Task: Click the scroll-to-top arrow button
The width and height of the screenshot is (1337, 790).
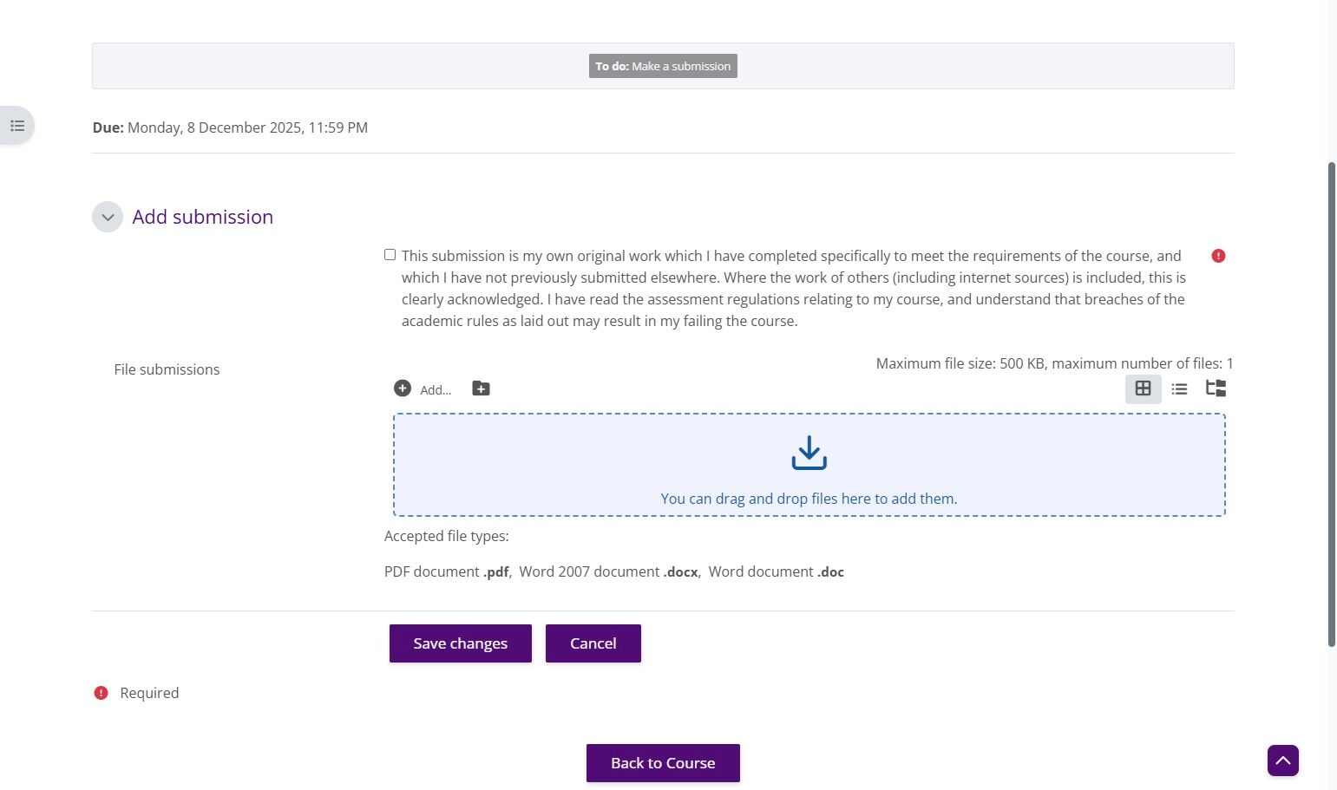Action: pyautogui.click(x=1282, y=761)
